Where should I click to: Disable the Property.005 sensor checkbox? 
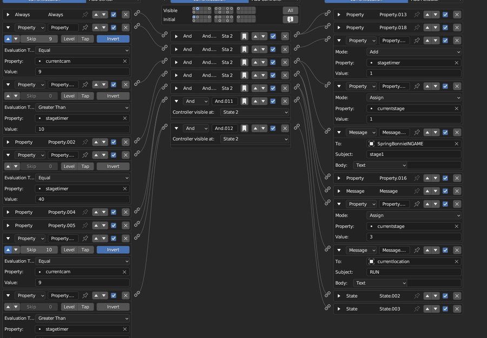(x=114, y=226)
